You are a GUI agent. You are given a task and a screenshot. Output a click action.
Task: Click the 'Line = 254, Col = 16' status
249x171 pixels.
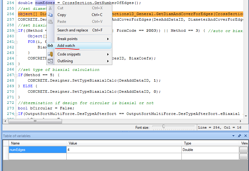[x=220, y=128]
